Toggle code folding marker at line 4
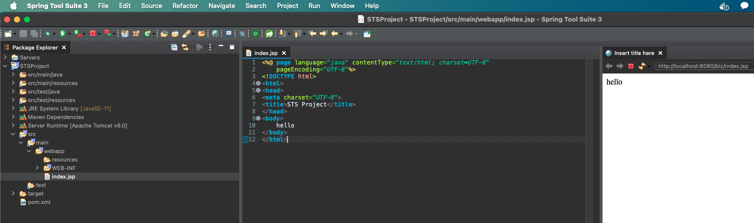The height and width of the screenshot is (223, 754). click(x=258, y=83)
